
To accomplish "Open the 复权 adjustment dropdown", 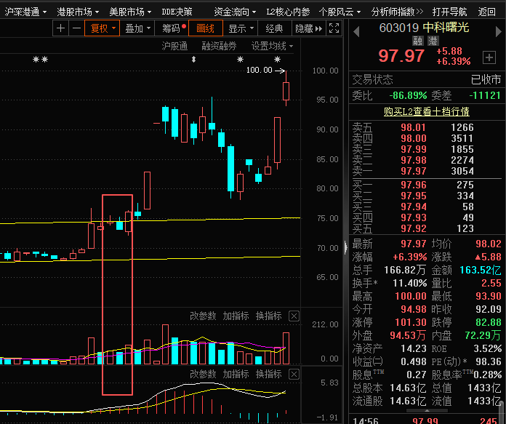I will [x=102, y=28].
